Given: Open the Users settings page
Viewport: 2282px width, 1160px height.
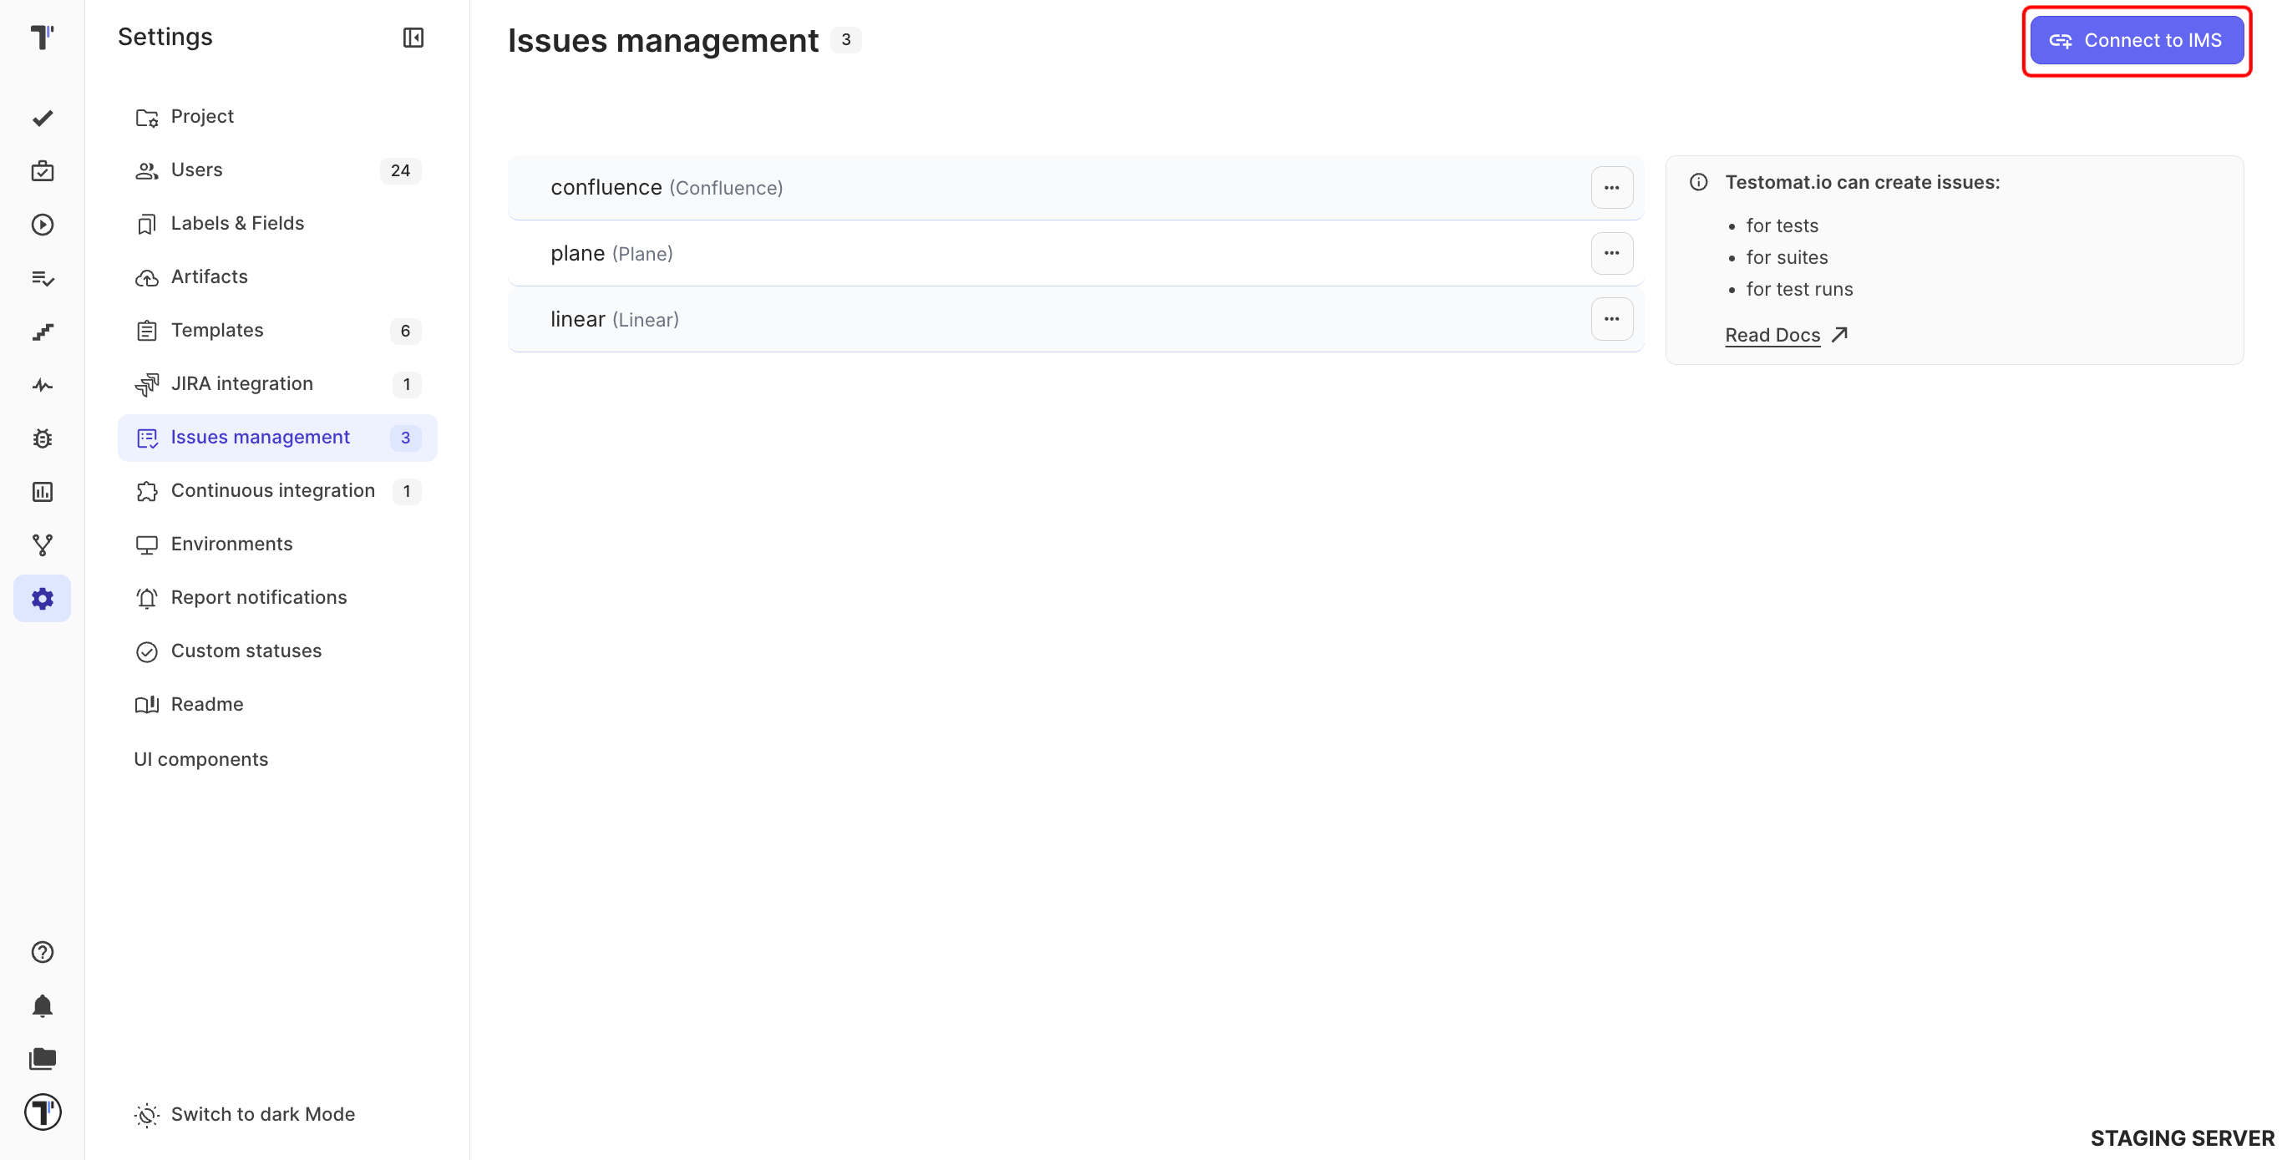Looking at the screenshot, I should click(277, 170).
